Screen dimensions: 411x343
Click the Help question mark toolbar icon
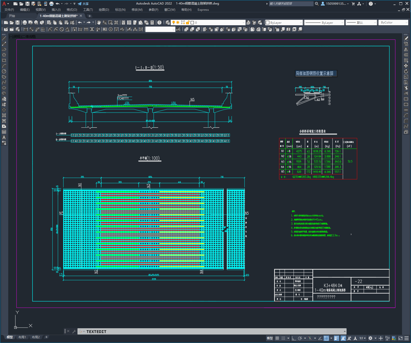pyautogui.click(x=159, y=23)
